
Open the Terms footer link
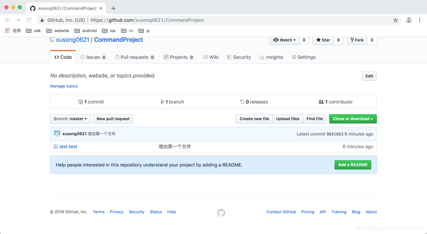[99, 212]
